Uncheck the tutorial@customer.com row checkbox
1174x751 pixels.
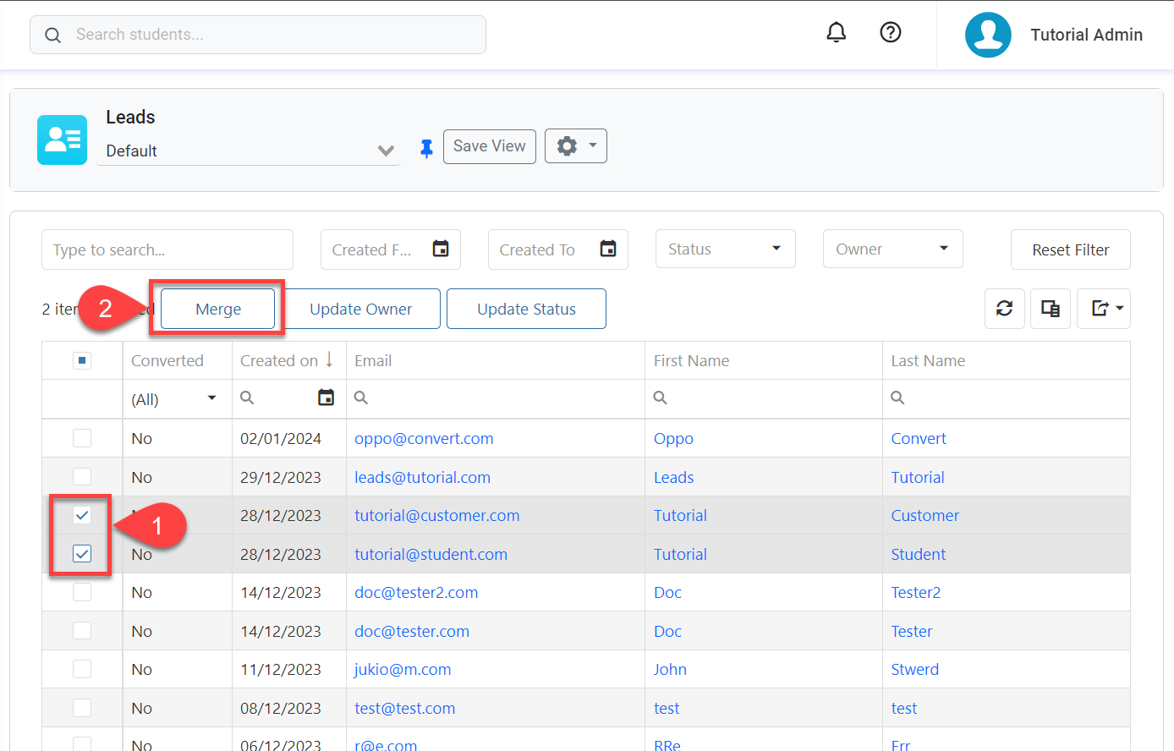pos(82,515)
